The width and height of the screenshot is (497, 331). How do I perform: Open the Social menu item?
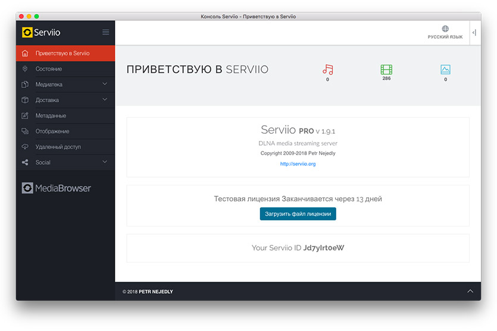click(65, 162)
